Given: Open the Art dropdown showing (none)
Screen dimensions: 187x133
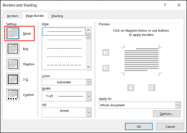Looking at the screenshot, I should point(66,112).
